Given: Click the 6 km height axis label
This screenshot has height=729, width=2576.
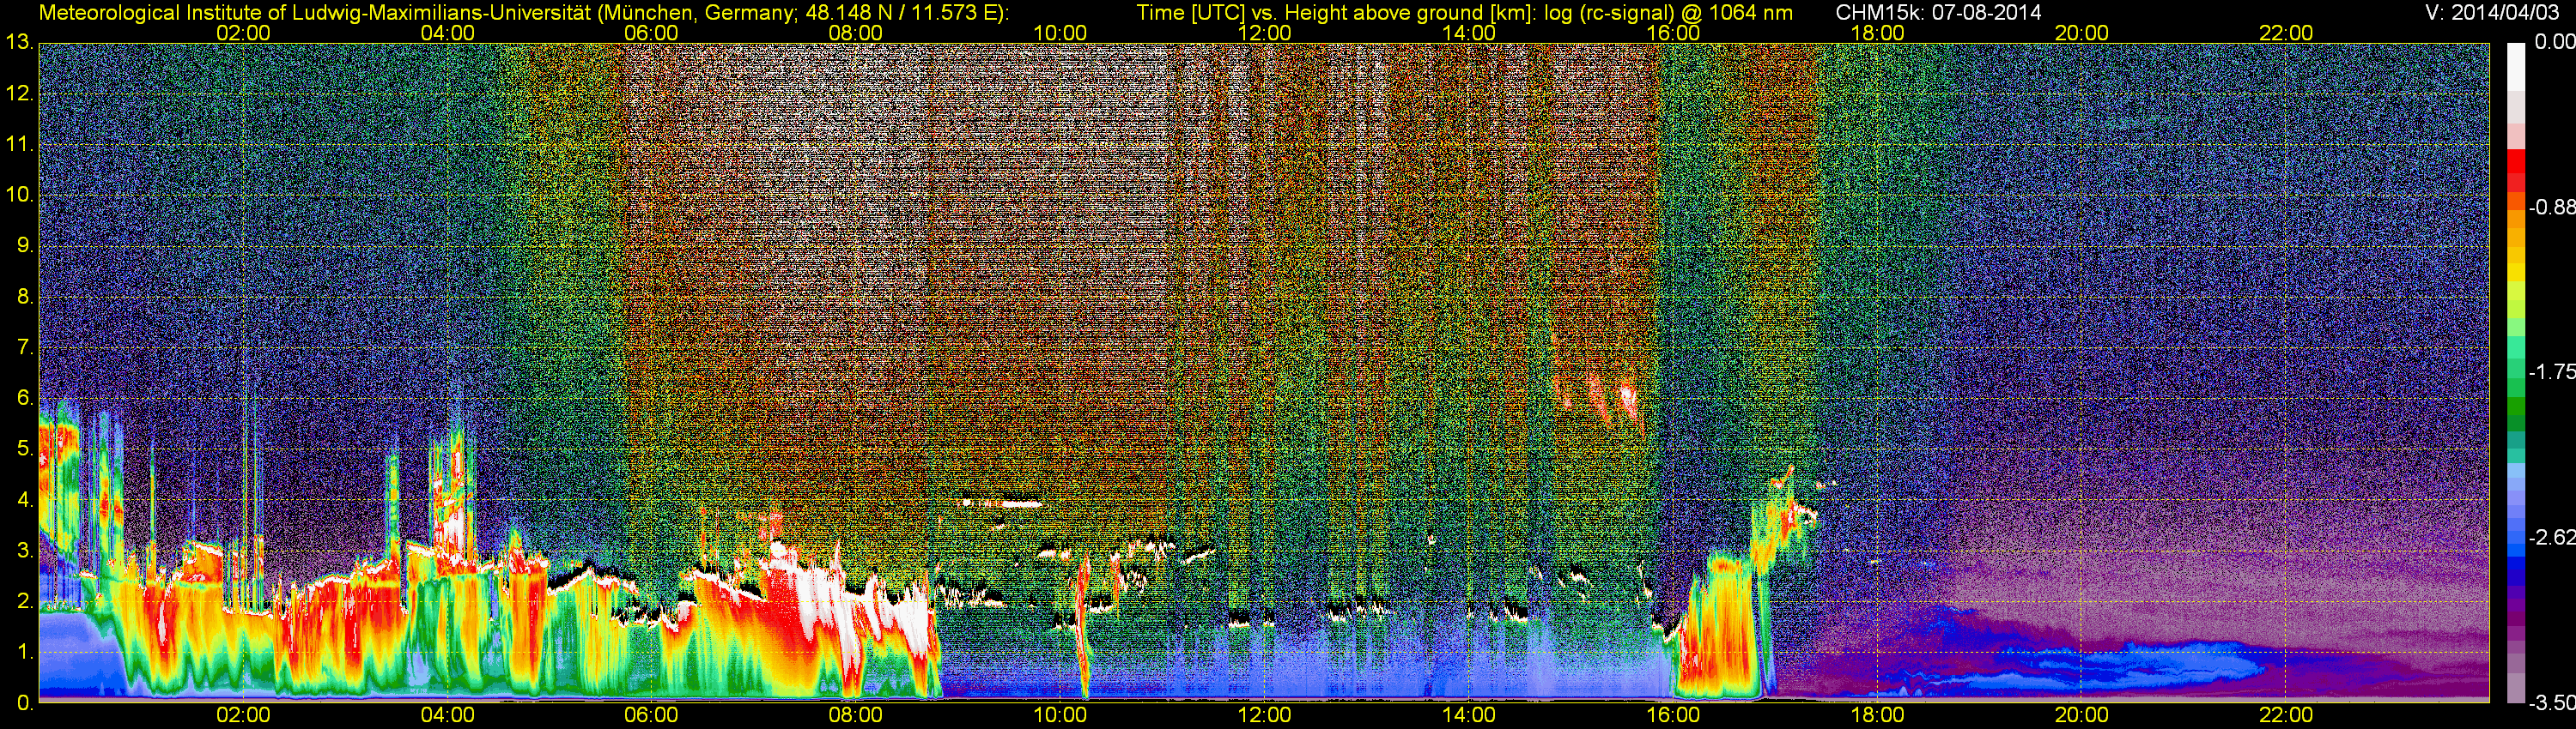Looking at the screenshot, I should [x=25, y=399].
